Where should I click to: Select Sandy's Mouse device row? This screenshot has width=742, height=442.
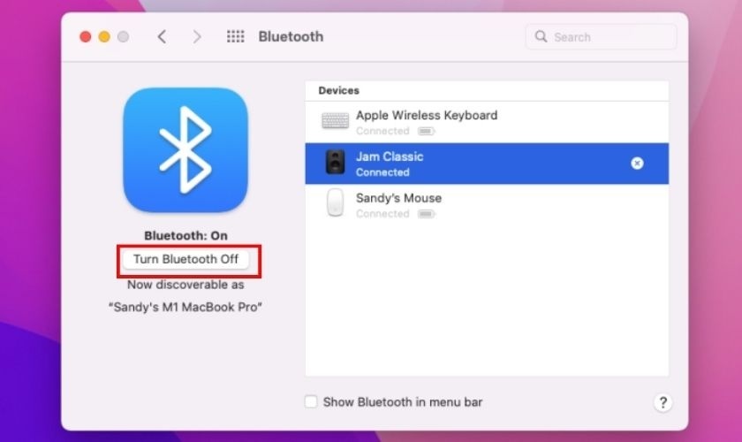tap(487, 205)
